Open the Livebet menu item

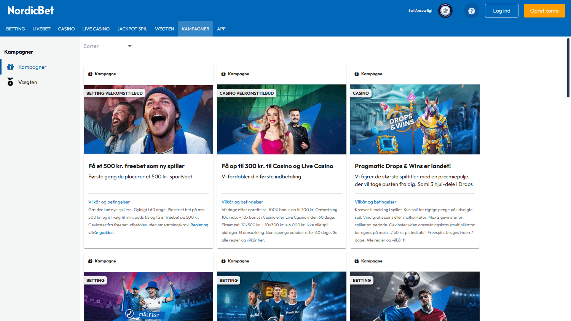(41, 29)
